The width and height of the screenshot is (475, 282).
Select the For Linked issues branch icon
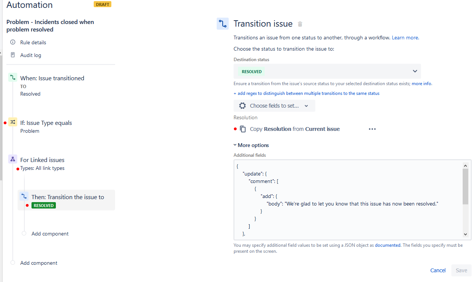point(13,159)
